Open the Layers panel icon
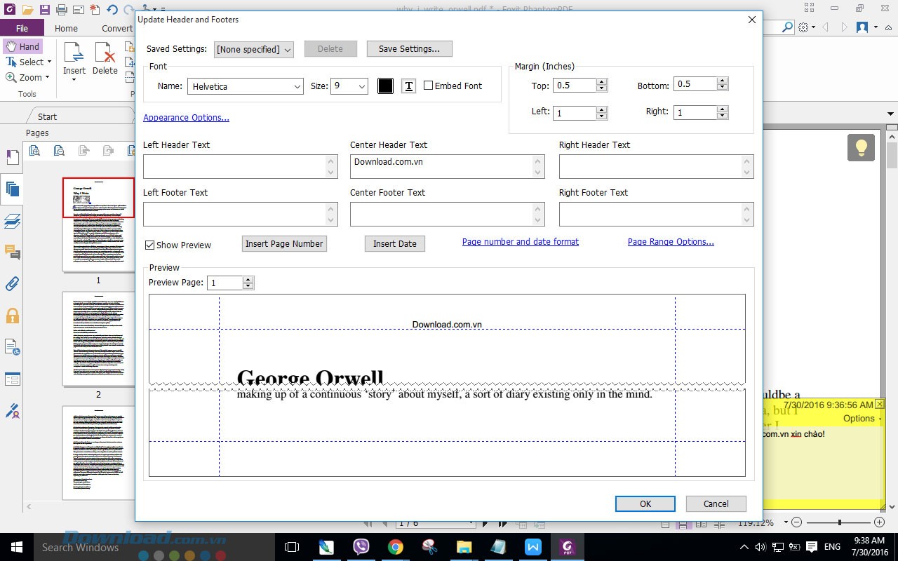 (12, 221)
